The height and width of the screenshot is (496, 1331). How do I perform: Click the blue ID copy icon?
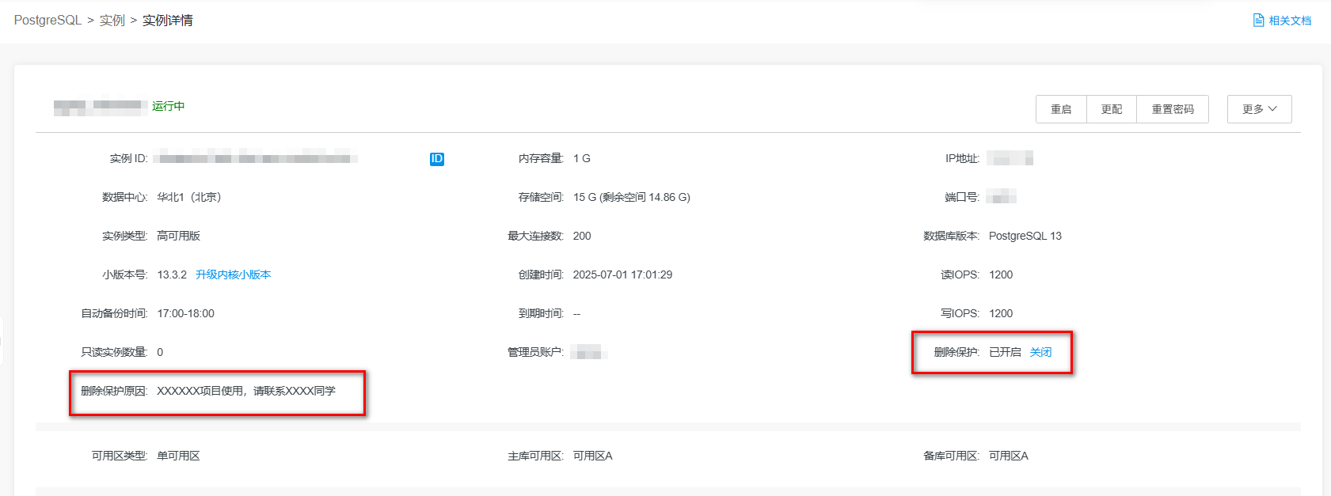[436, 159]
